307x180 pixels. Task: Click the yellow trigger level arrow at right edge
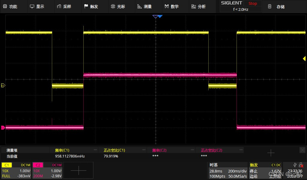click(304, 58)
